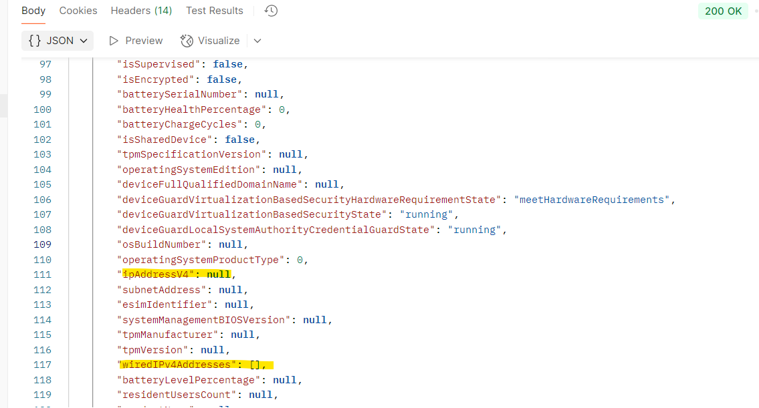Viewport: 759px width, 408px height.
Task: Click the "operatingSystemProductType" key
Action: tap(201, 260)
